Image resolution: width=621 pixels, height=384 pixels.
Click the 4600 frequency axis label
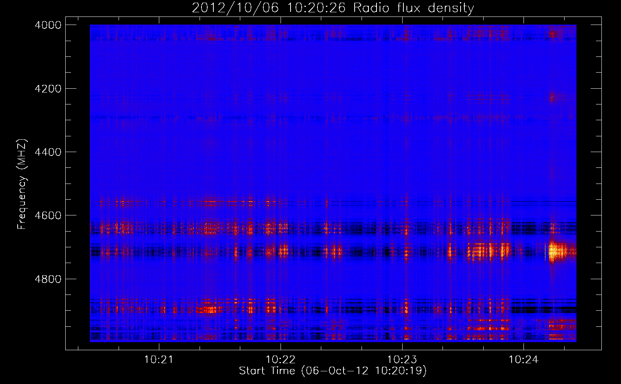tap(48, 215)
